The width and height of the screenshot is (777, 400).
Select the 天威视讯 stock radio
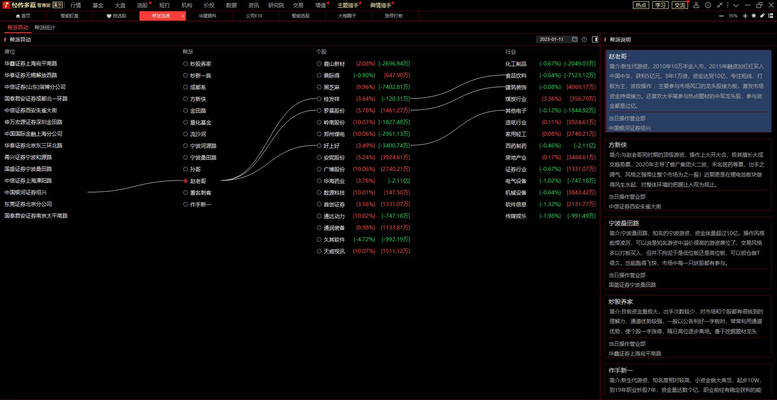point(319,251)
